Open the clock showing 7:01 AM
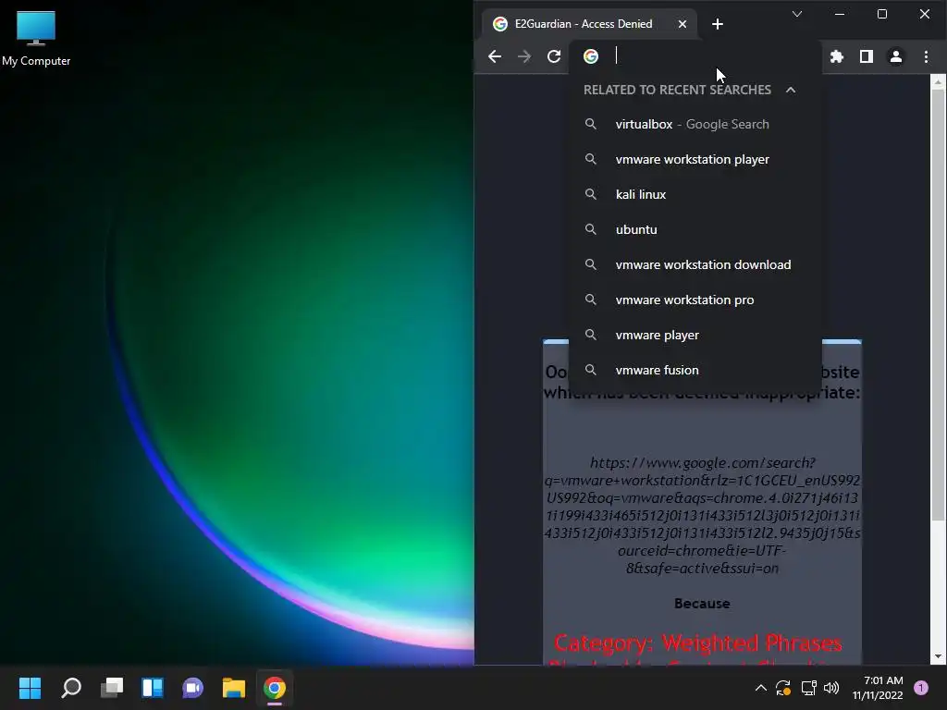The image size is (947, 710). (878, 688)
